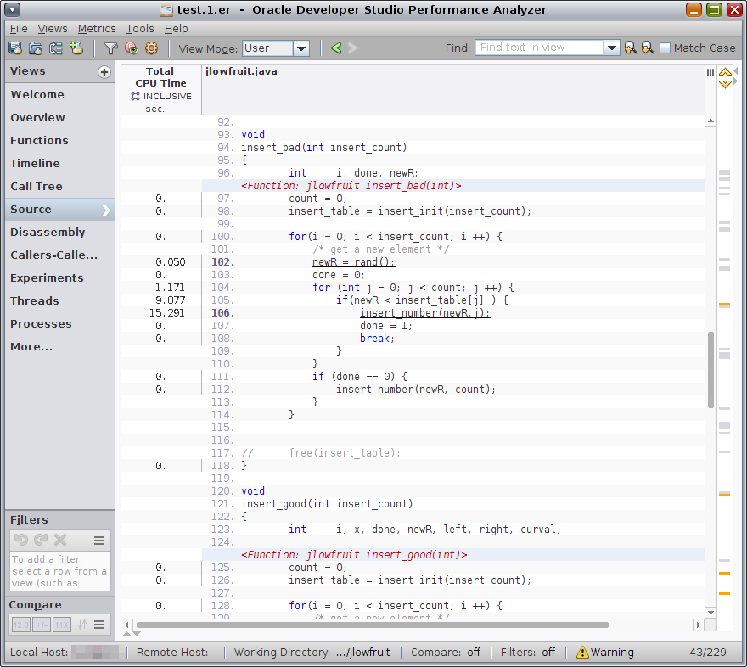Expand the Find text history dropdown
Viewport: 747px width, 667px height.
pyautogui.click(x=612, y=48)
